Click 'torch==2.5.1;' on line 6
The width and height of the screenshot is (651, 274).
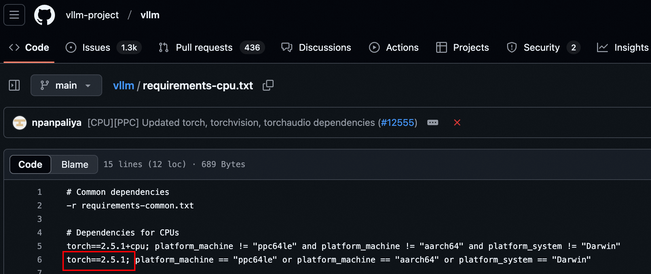pyautogui.click(x=98, y=260)
